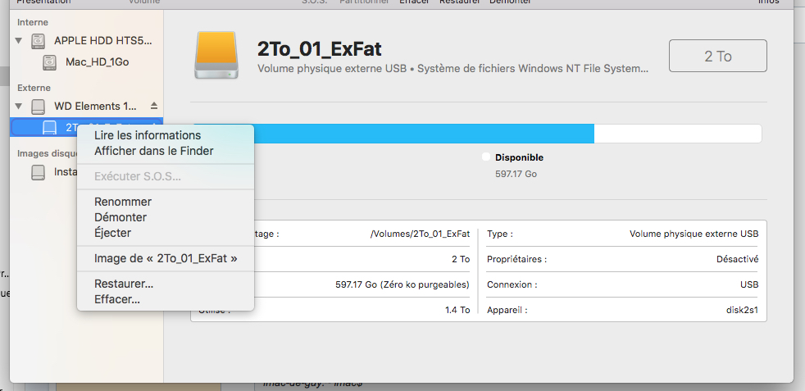Viewport: 805px width, 391px height.
Task: Click the 597.17 Go (Zéro ko purgeables) value
Action: click(x=402, y=284)
